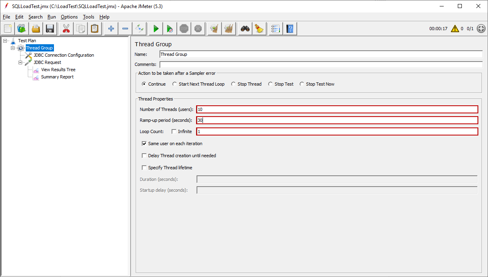
Task: Click the Clear results broom icon
Action: coord(215,29)
